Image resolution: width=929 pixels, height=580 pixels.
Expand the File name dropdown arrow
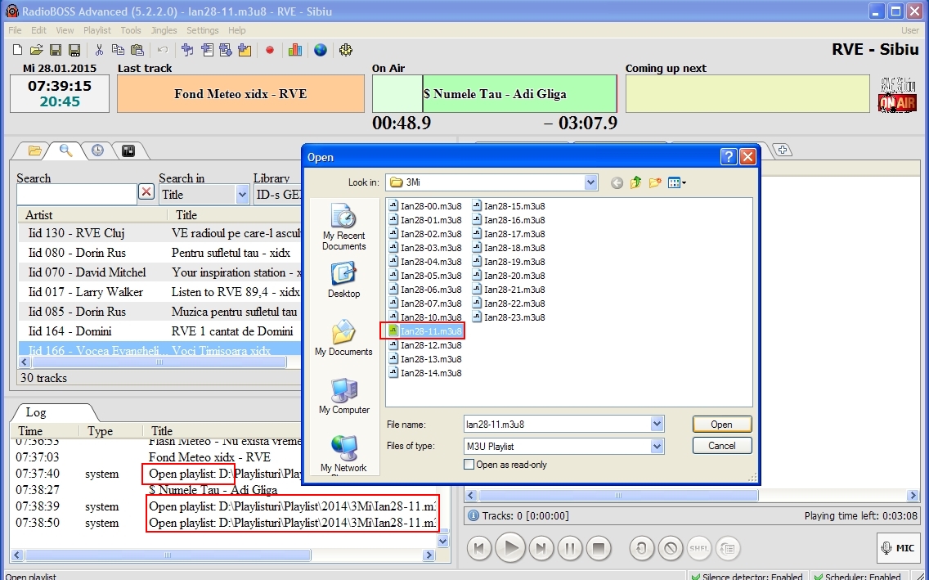pyautogui.click(x=657, y=425)
